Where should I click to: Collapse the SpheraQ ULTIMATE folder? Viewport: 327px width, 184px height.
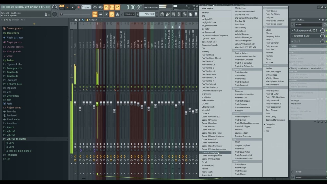[x=16, y=139]
